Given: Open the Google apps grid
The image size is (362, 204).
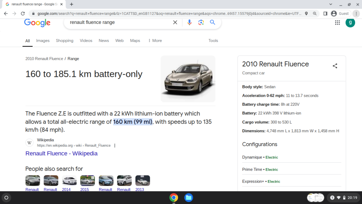Looking at the screenshot, I should (x=337, y=22).
